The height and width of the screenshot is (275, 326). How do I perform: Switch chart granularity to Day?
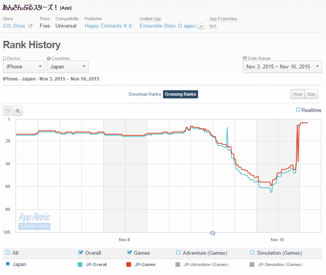coord(312,94)
